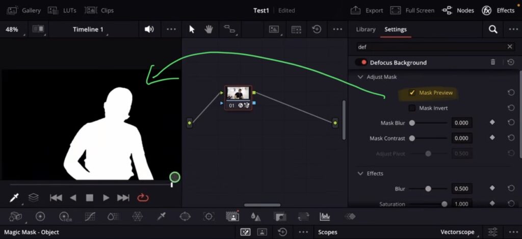Reset the Mask Contrast parameter

coord(511,138)
